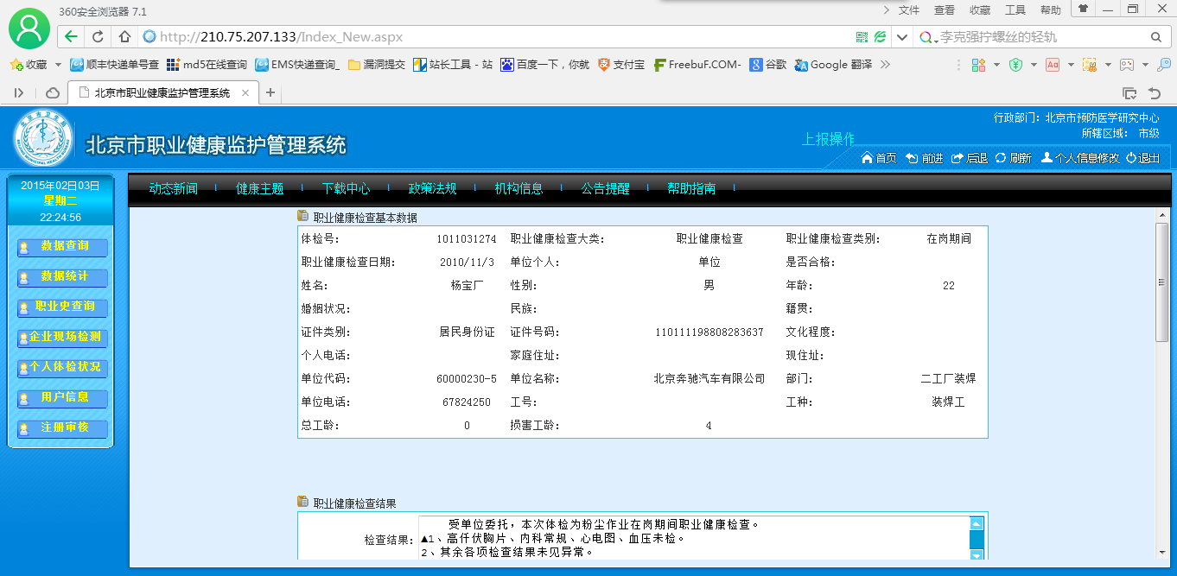Click 首页 home link in the system header
The height and width of the screenshot is (576, 1177).
click(x=880, y=158)
